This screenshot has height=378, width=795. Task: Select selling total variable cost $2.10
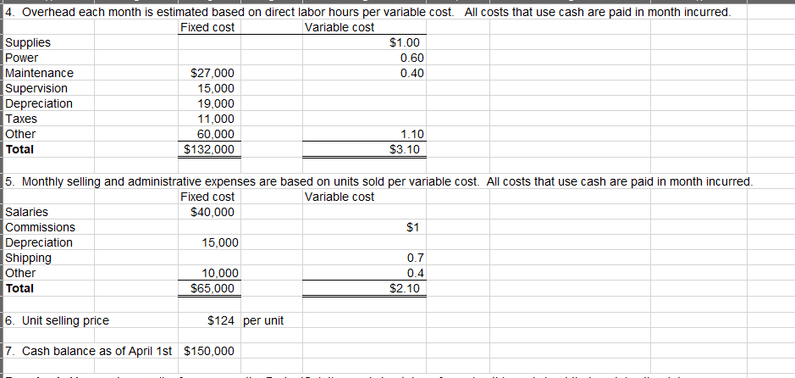406,288
